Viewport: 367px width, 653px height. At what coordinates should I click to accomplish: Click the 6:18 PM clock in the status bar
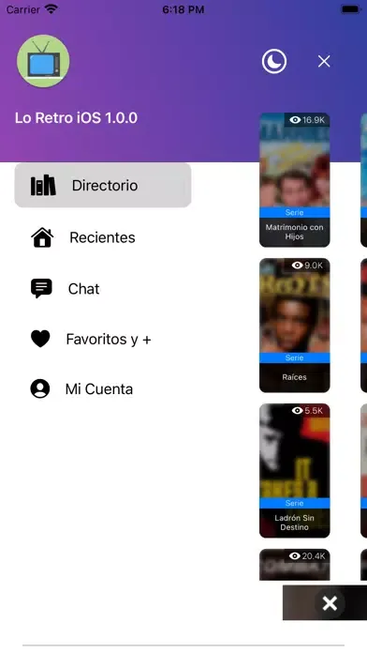pyautogui.click(x=183, y=9)
